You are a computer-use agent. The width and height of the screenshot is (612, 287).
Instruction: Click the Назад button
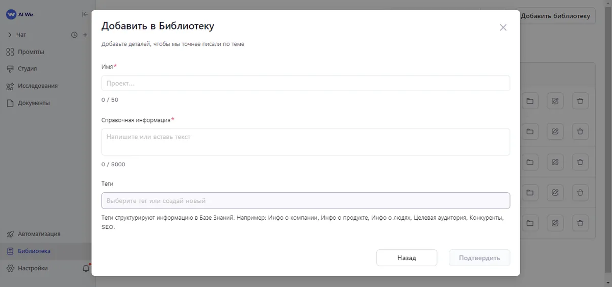406,258
